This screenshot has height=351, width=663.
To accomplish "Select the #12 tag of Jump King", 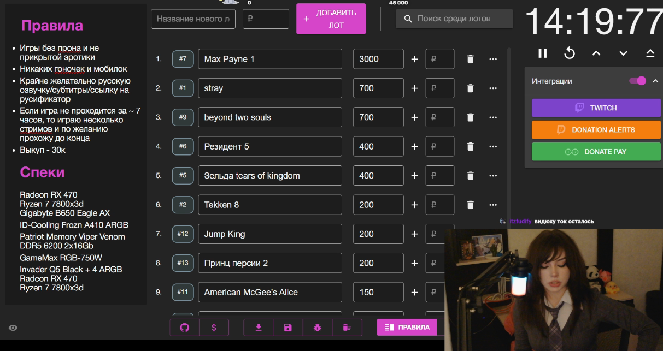I will click(x=183, y=234).
